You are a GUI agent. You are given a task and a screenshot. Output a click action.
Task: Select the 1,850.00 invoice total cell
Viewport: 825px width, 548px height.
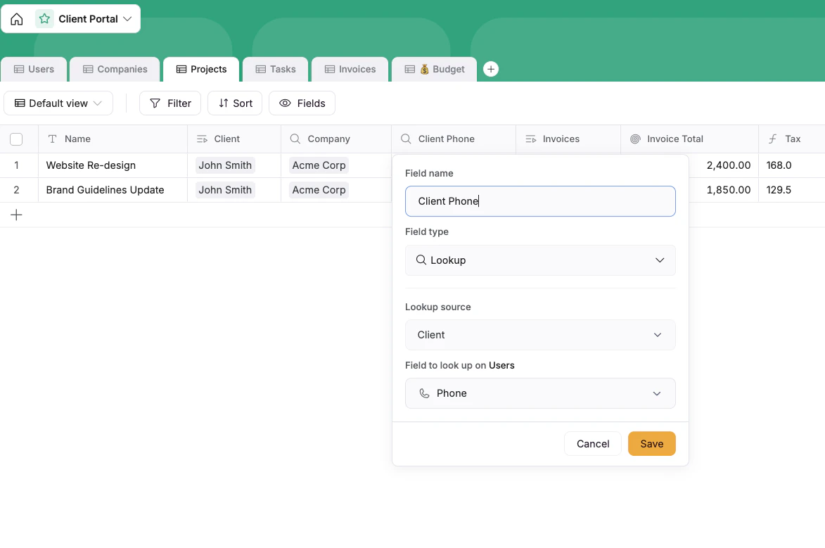(x=724, y=190)
